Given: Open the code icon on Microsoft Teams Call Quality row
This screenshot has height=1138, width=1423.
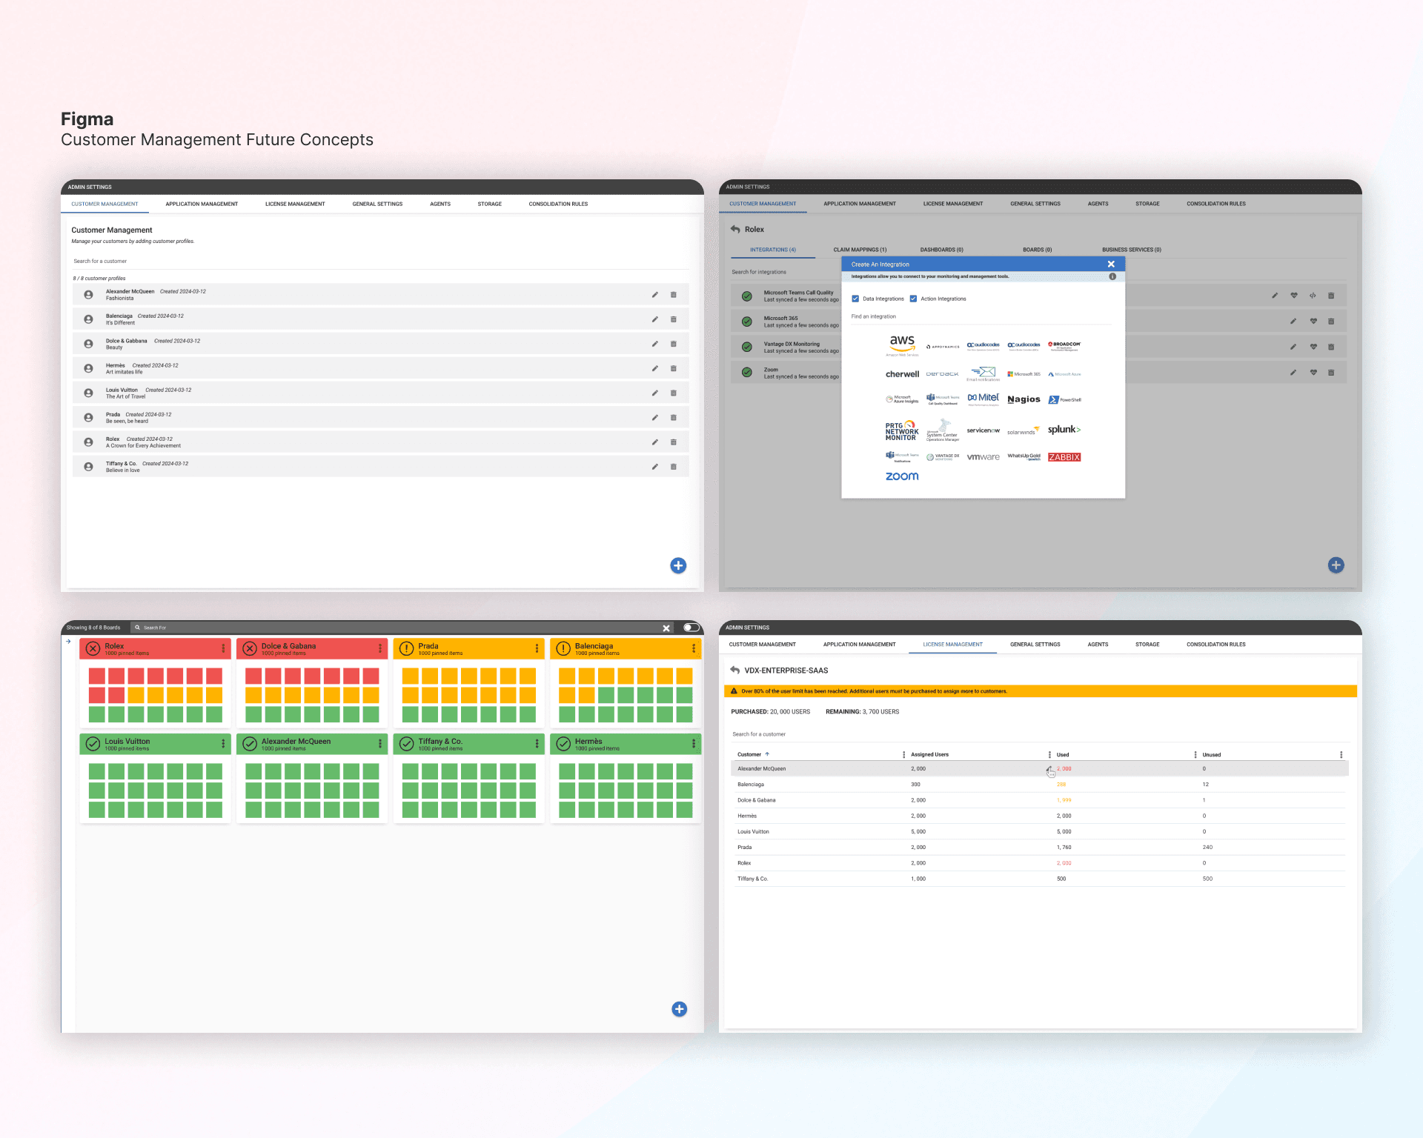Looking at the screenshot, I should point(1313,296).
